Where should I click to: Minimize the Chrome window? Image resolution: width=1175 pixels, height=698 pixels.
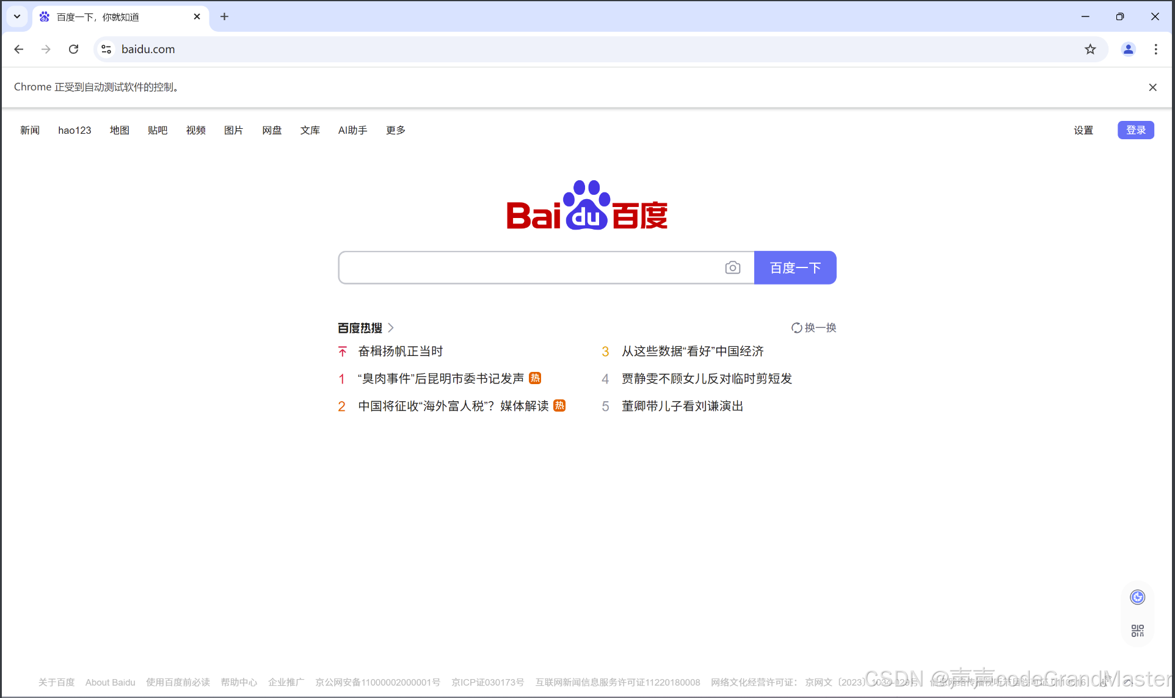(1085, 16)
